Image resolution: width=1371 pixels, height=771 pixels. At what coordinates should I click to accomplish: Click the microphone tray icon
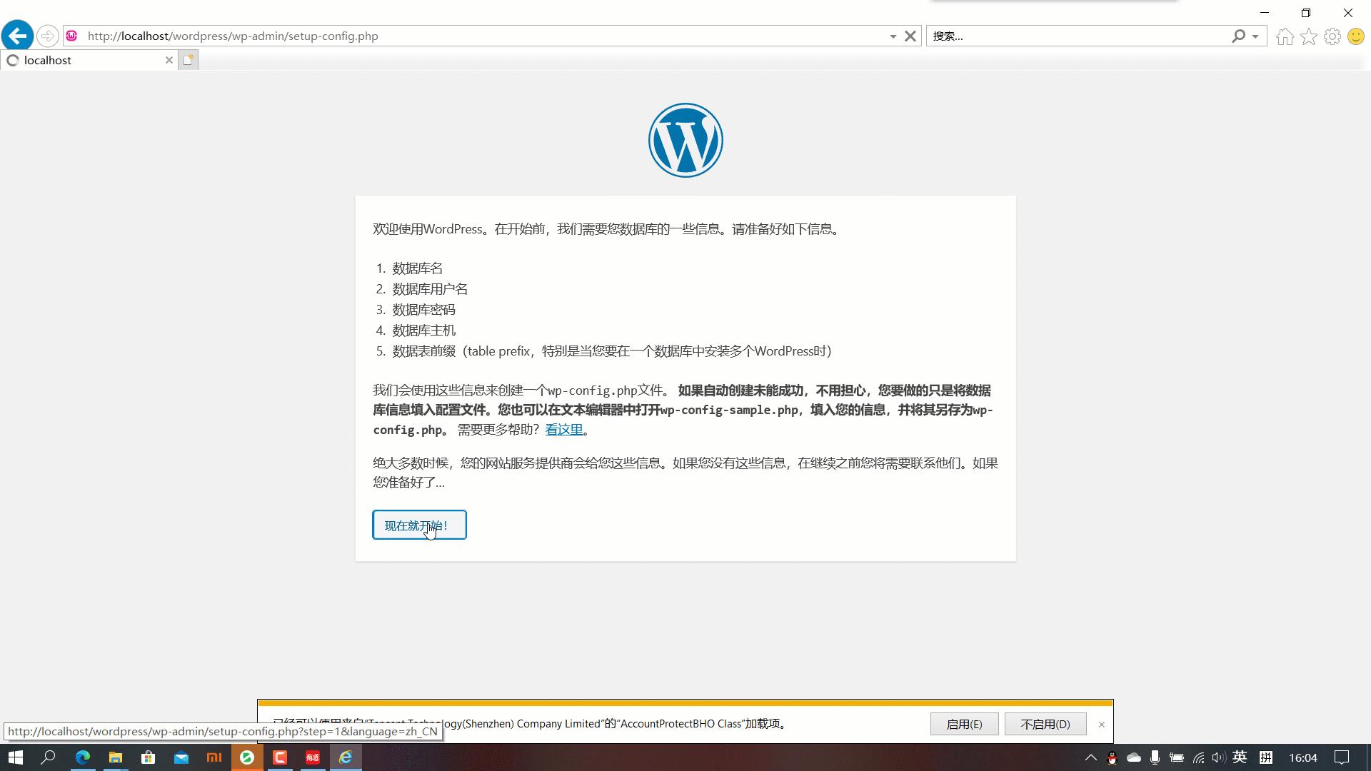[x=1155, y=757]
